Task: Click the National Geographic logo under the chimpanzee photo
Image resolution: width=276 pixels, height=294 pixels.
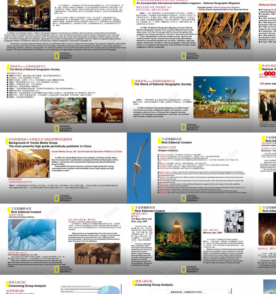Action: (x=63, y=128)
